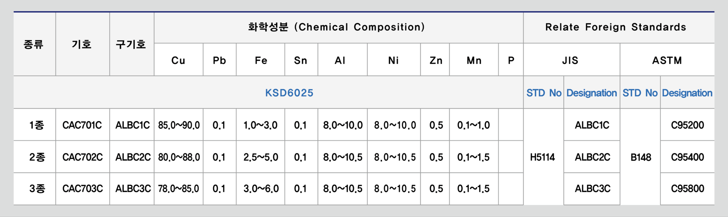Screen dimensions: 728x217
Task: Click the KSD6025 standard heading
Action: (x=289, y=93)
